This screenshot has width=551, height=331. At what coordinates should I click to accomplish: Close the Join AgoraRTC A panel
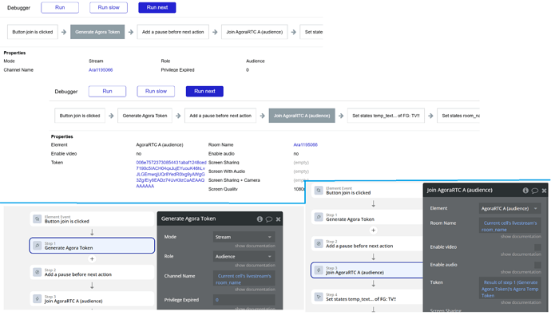[545, 191]
